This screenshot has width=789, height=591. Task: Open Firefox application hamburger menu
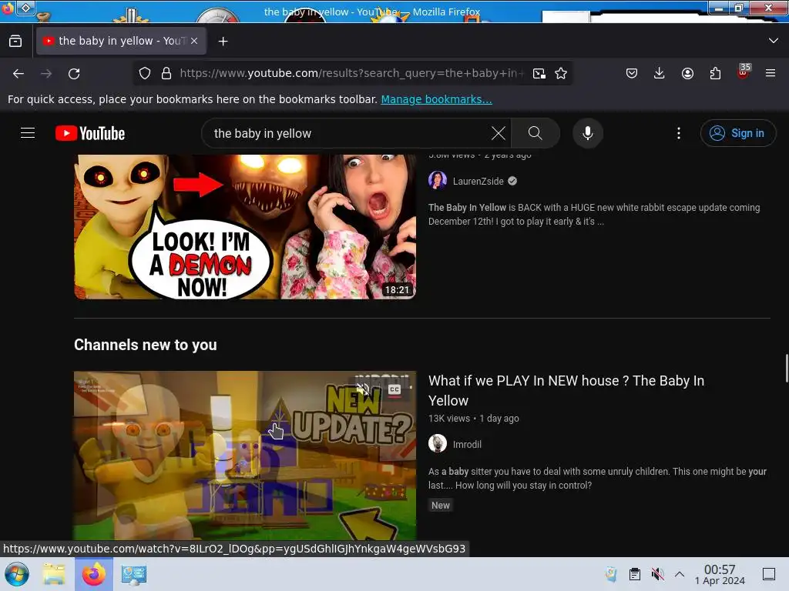pyautogui.click(x=771, y=73)
